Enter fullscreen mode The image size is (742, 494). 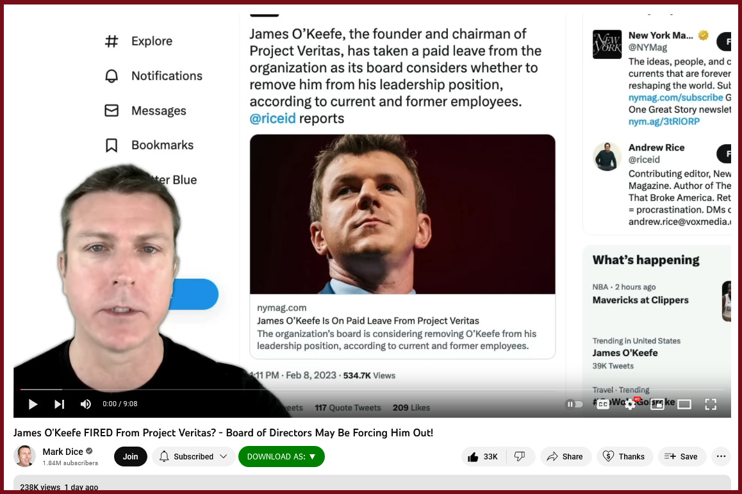711,404
